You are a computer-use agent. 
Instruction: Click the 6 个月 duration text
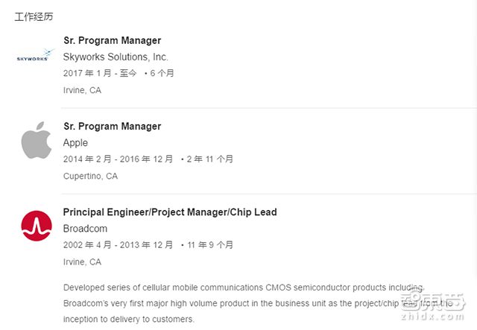(162, 73)
